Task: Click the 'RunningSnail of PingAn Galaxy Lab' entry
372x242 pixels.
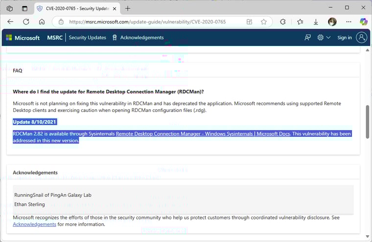Action: (53, 195)
